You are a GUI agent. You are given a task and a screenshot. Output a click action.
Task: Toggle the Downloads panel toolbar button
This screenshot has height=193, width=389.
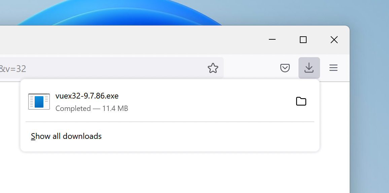click(309, 68)
